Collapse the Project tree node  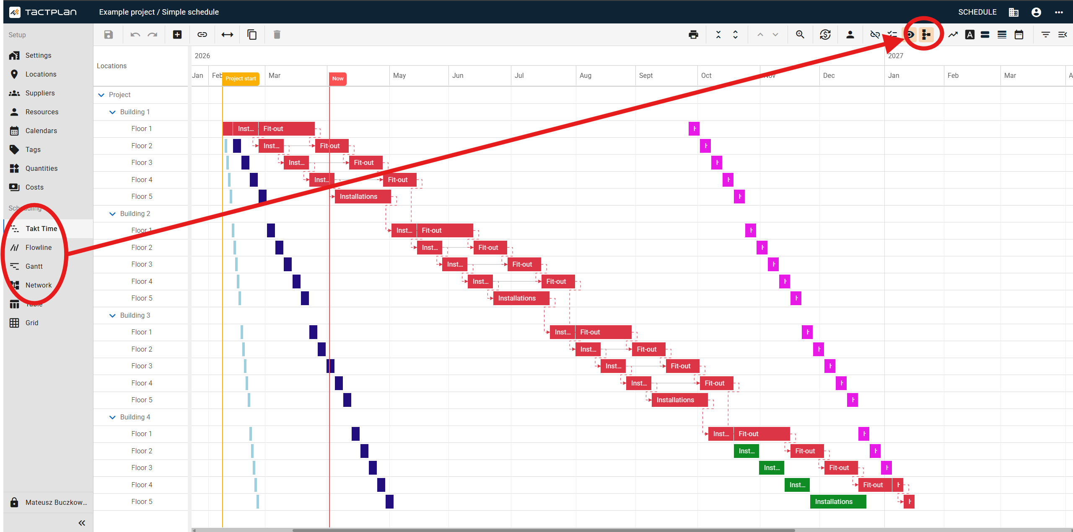(101, 95)
